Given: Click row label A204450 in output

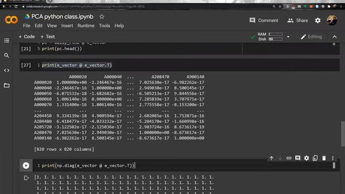Looking at the screenshot, I should 43,116.
